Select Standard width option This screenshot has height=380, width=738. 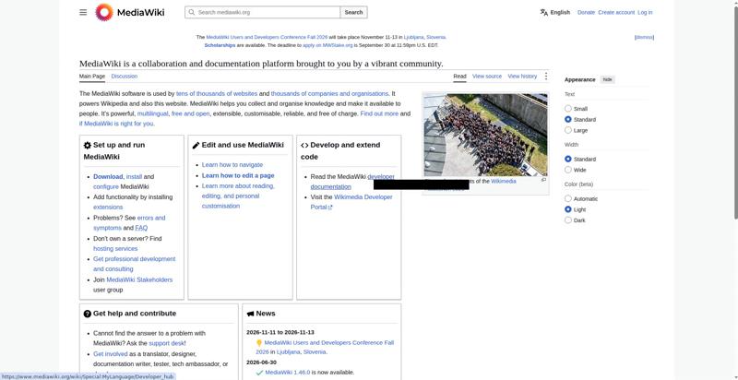[x=568, y=159]
